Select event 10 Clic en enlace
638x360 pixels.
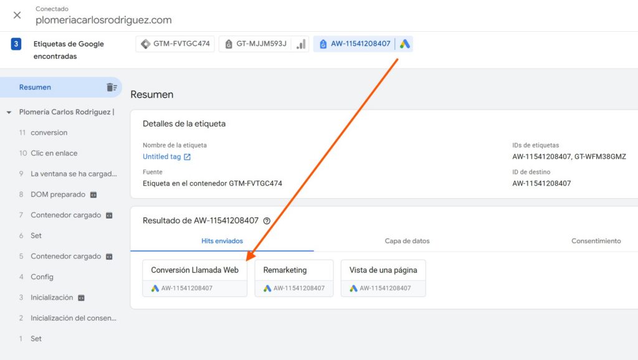click(54, 153)
